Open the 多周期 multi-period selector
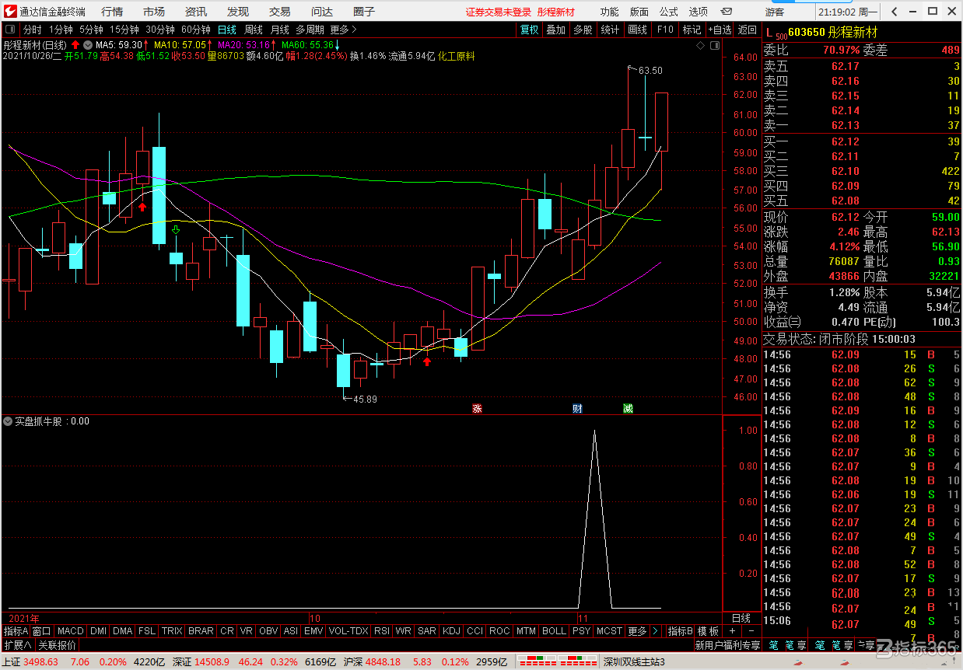Image resolution: width=963 pixels, height=670 pixels. point(310,30)
